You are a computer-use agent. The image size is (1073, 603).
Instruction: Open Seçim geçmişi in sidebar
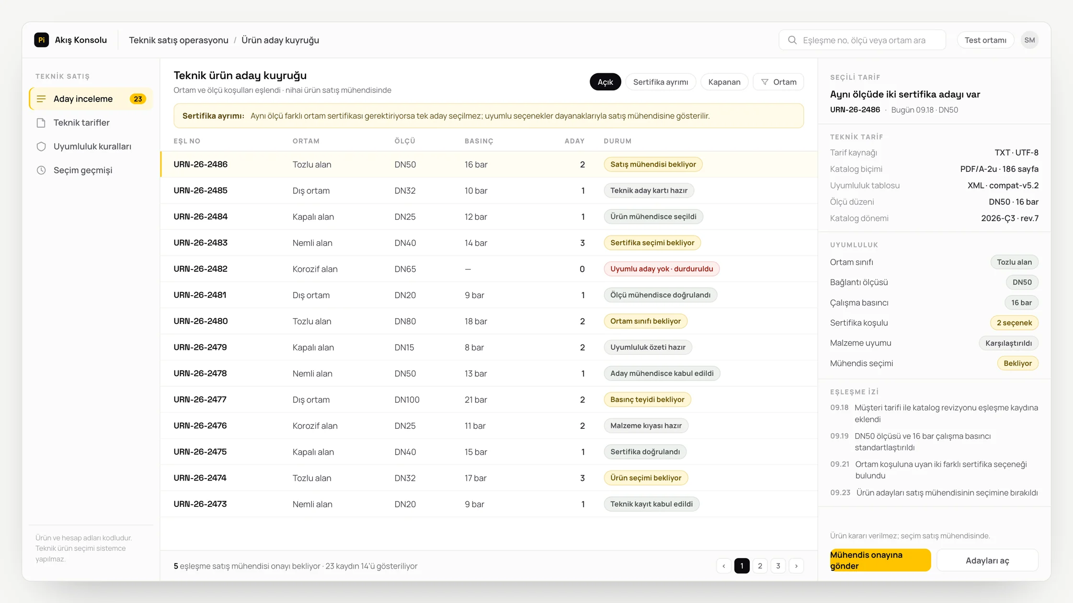pyautogui.click(x=91, y=170)
